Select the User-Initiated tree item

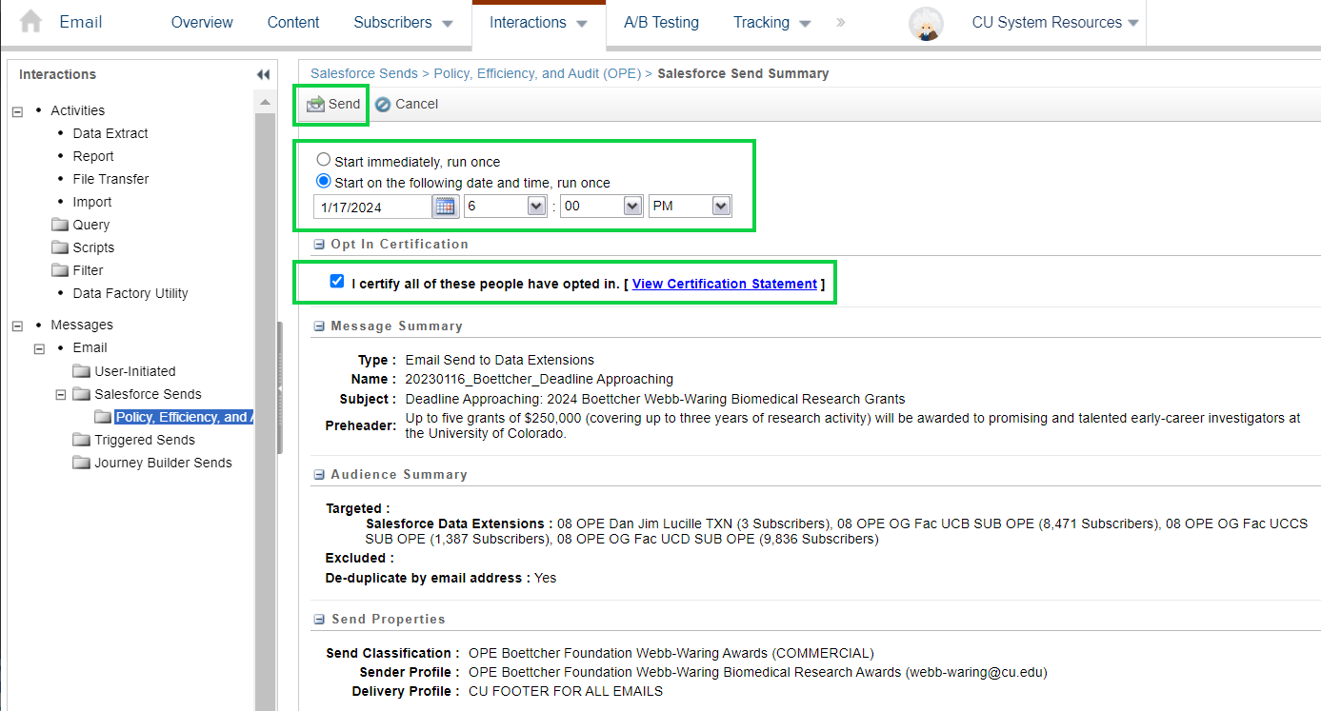pyautogui.click(x=135, y=371)
